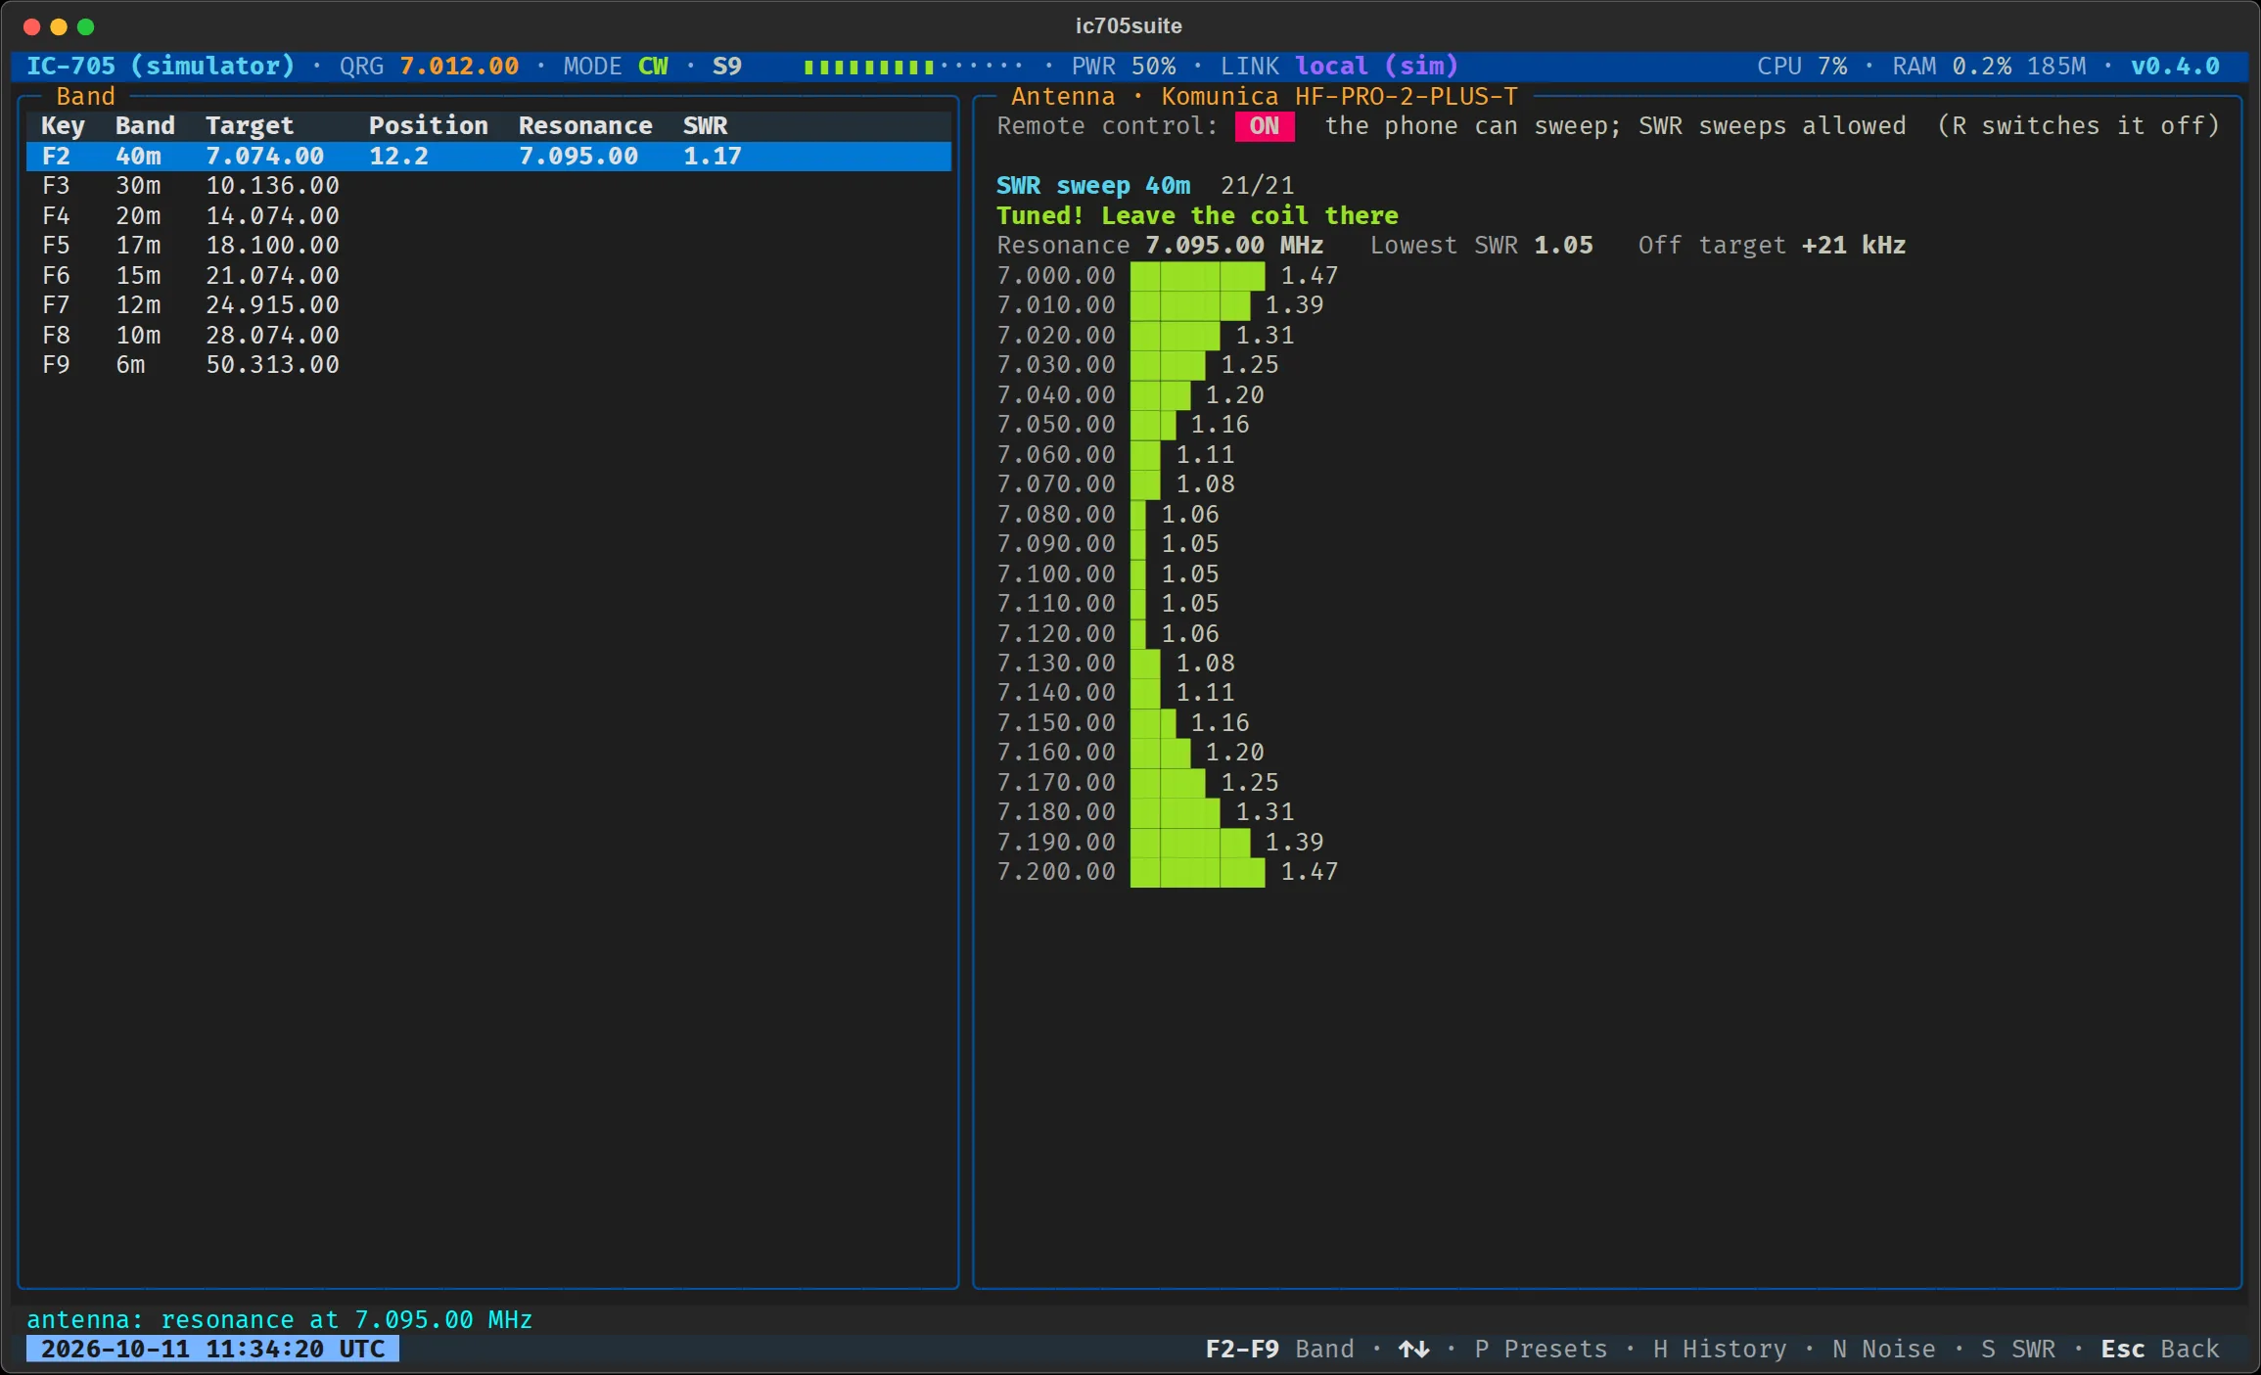This screenshot has width=2261, height=1375.
Task: Click the 'Tuned! Leave the coil there' message
Action: click(x=1197, y=216)
